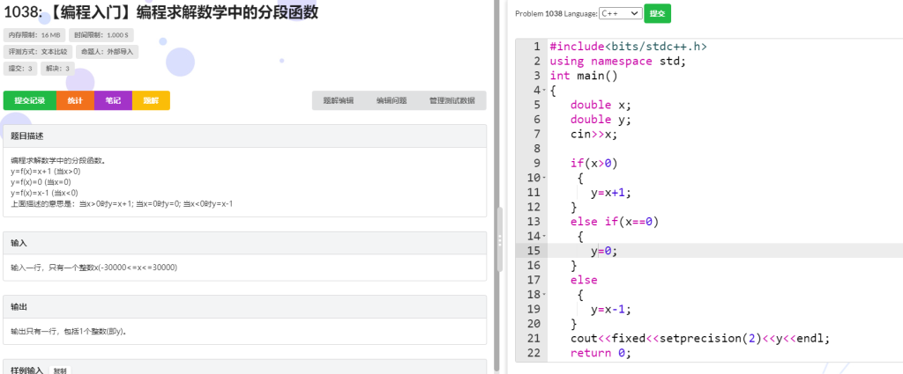The height and width of the screenshot is (374, 903).
Task: Collapse the code fold at line 4
Action: (x=544, y=91)
